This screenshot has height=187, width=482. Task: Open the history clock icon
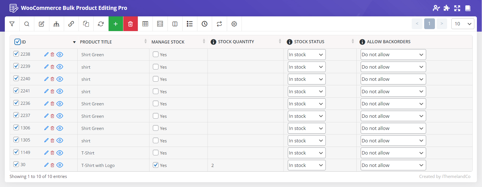point(204,24)
